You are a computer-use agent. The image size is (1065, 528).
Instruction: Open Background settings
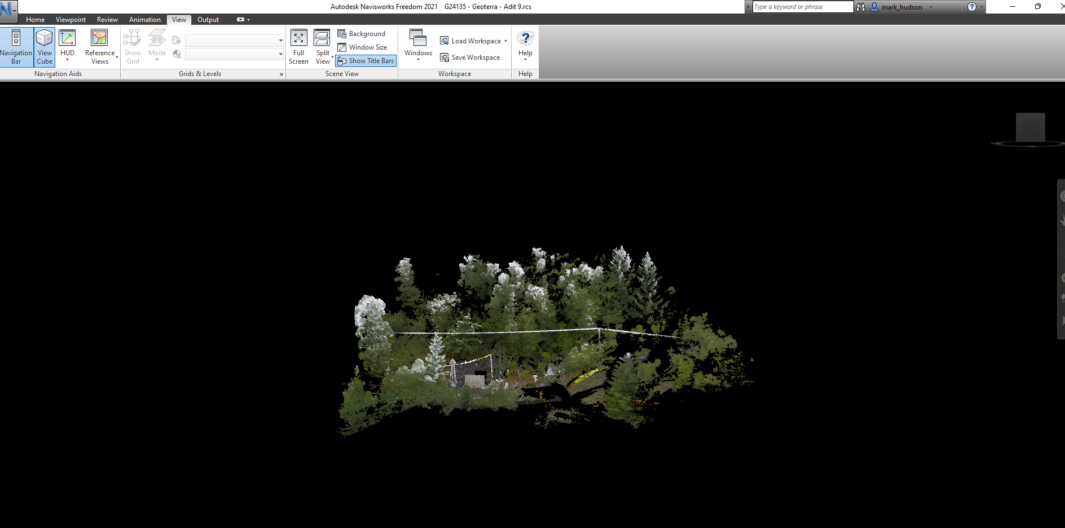click(x=362, y=34)
